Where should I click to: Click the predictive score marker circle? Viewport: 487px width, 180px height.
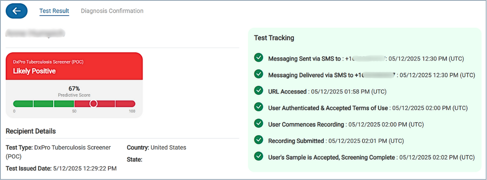tap(93, 104)
